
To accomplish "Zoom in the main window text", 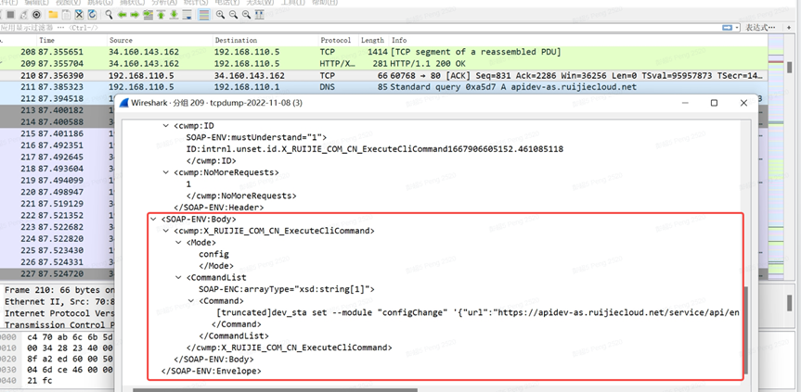I will [220, 15].
